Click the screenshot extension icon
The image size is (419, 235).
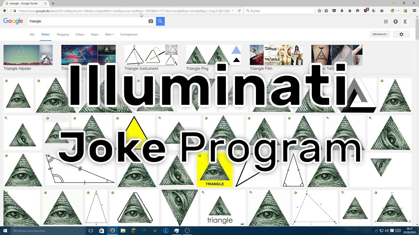tap(382, 11)
